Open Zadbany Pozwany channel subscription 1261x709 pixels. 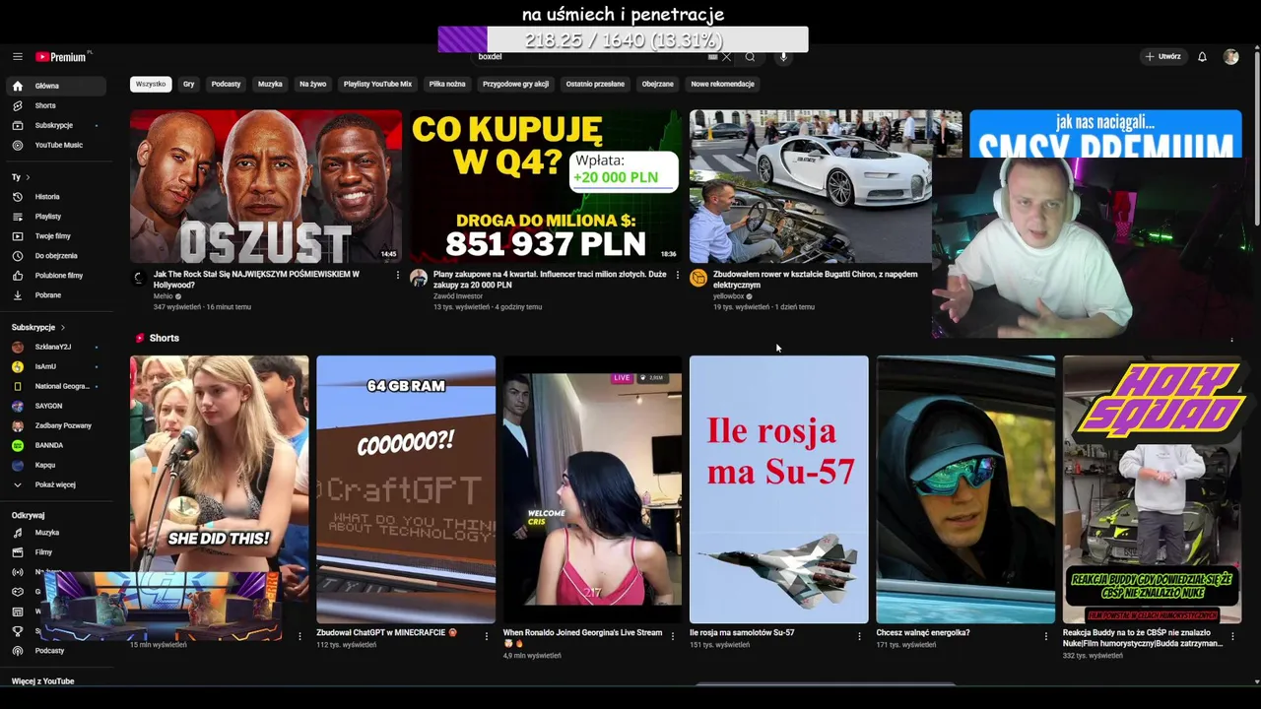(x=62, y=425)
